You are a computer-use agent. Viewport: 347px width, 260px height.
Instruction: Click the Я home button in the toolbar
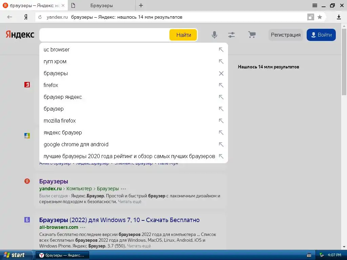[x=26, y=17]
